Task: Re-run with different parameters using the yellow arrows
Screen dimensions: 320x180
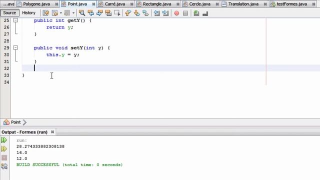Action: 4,149
